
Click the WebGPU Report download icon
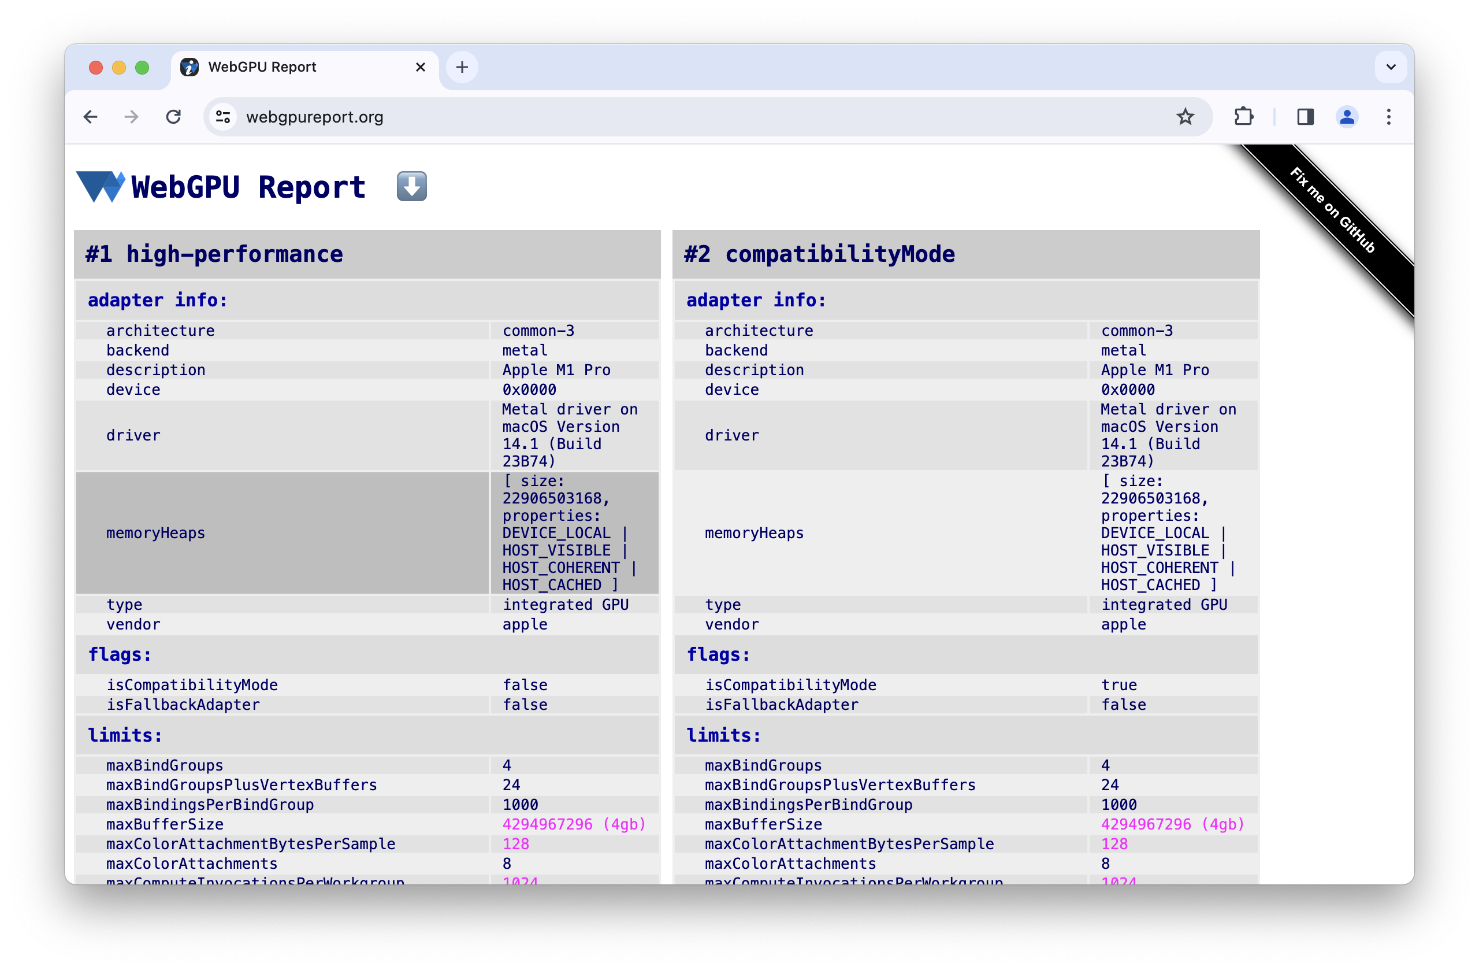click(411, 186)
